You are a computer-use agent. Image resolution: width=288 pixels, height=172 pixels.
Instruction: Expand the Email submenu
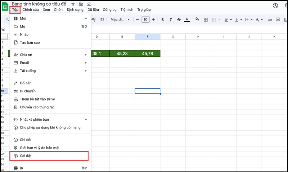pos(50,62)
